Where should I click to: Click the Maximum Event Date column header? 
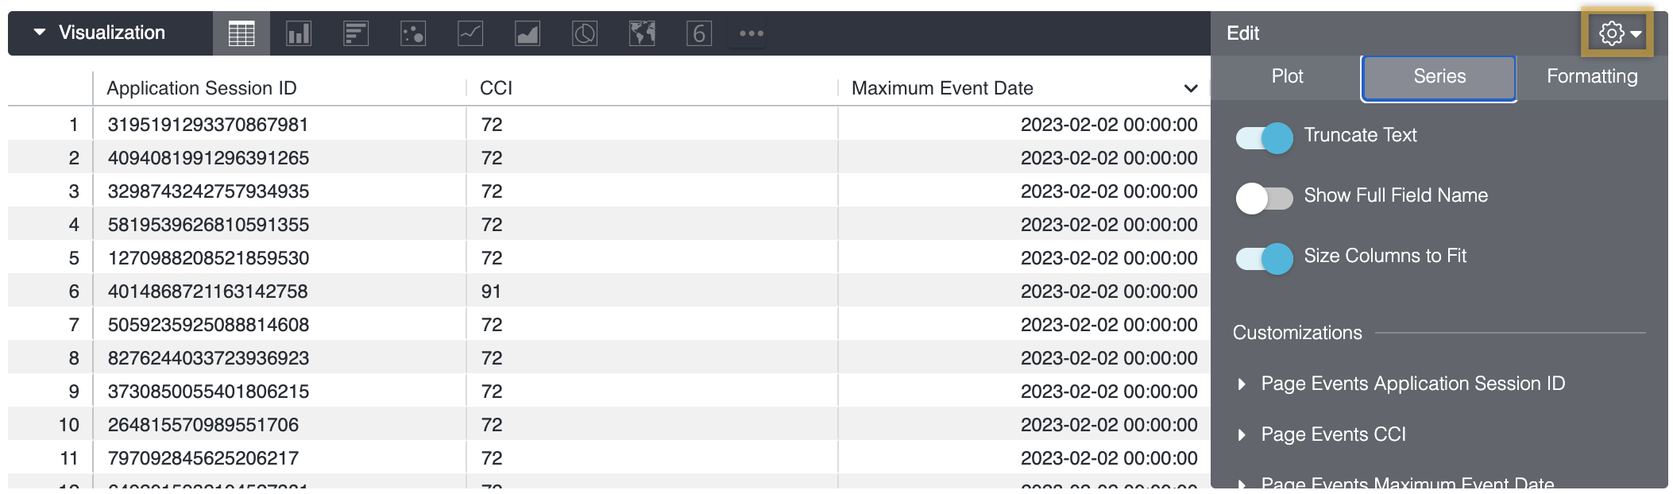tap(942, 88)
